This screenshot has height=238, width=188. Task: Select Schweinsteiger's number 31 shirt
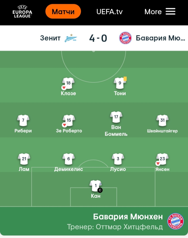162,120
